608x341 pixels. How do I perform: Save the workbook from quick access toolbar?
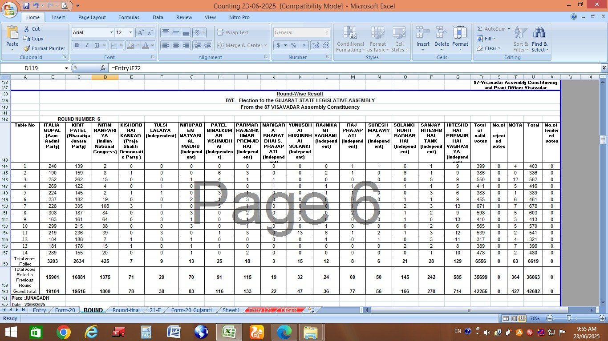26,6
